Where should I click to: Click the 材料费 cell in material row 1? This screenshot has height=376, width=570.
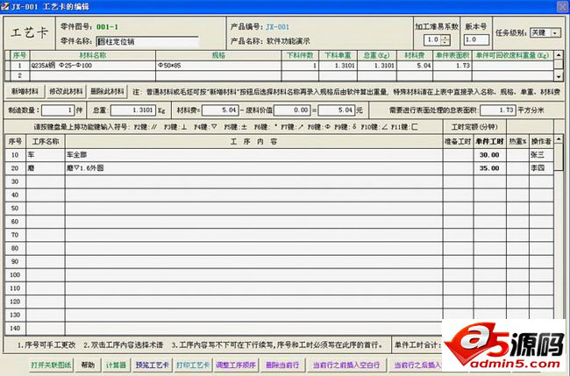pyautogui.click(x=415, y=66)
